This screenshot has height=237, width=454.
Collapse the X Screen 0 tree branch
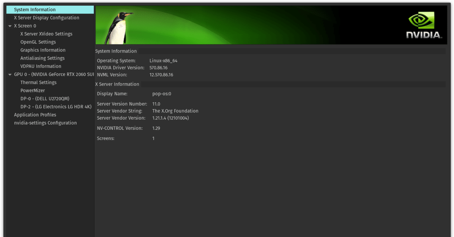tap(10, 25)
